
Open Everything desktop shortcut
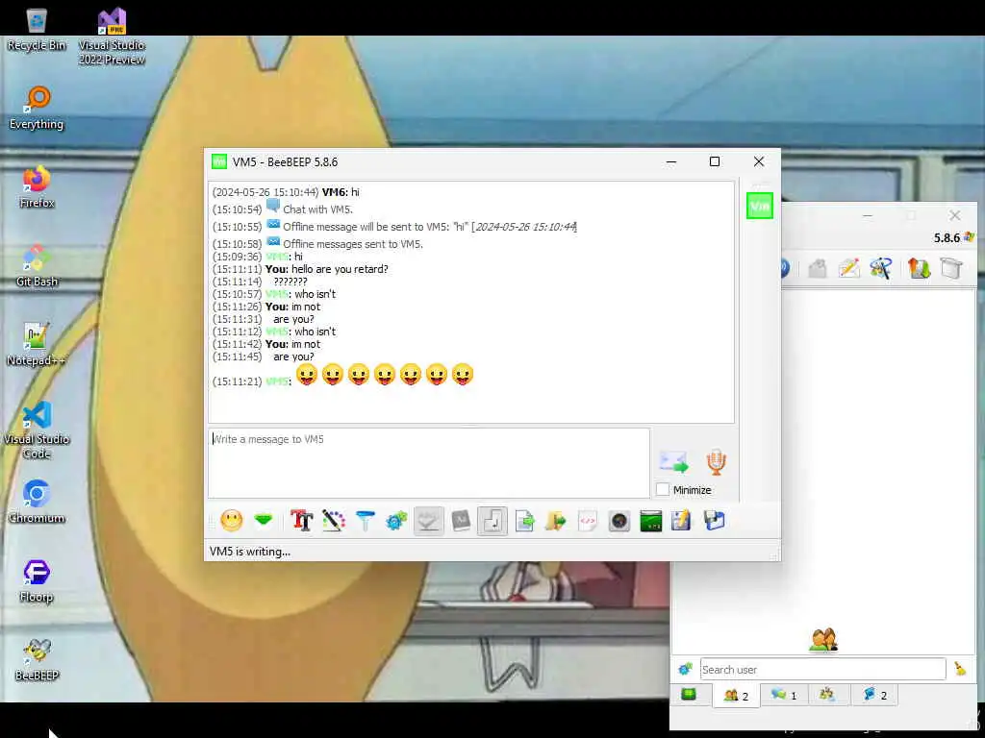click(37, 108)
